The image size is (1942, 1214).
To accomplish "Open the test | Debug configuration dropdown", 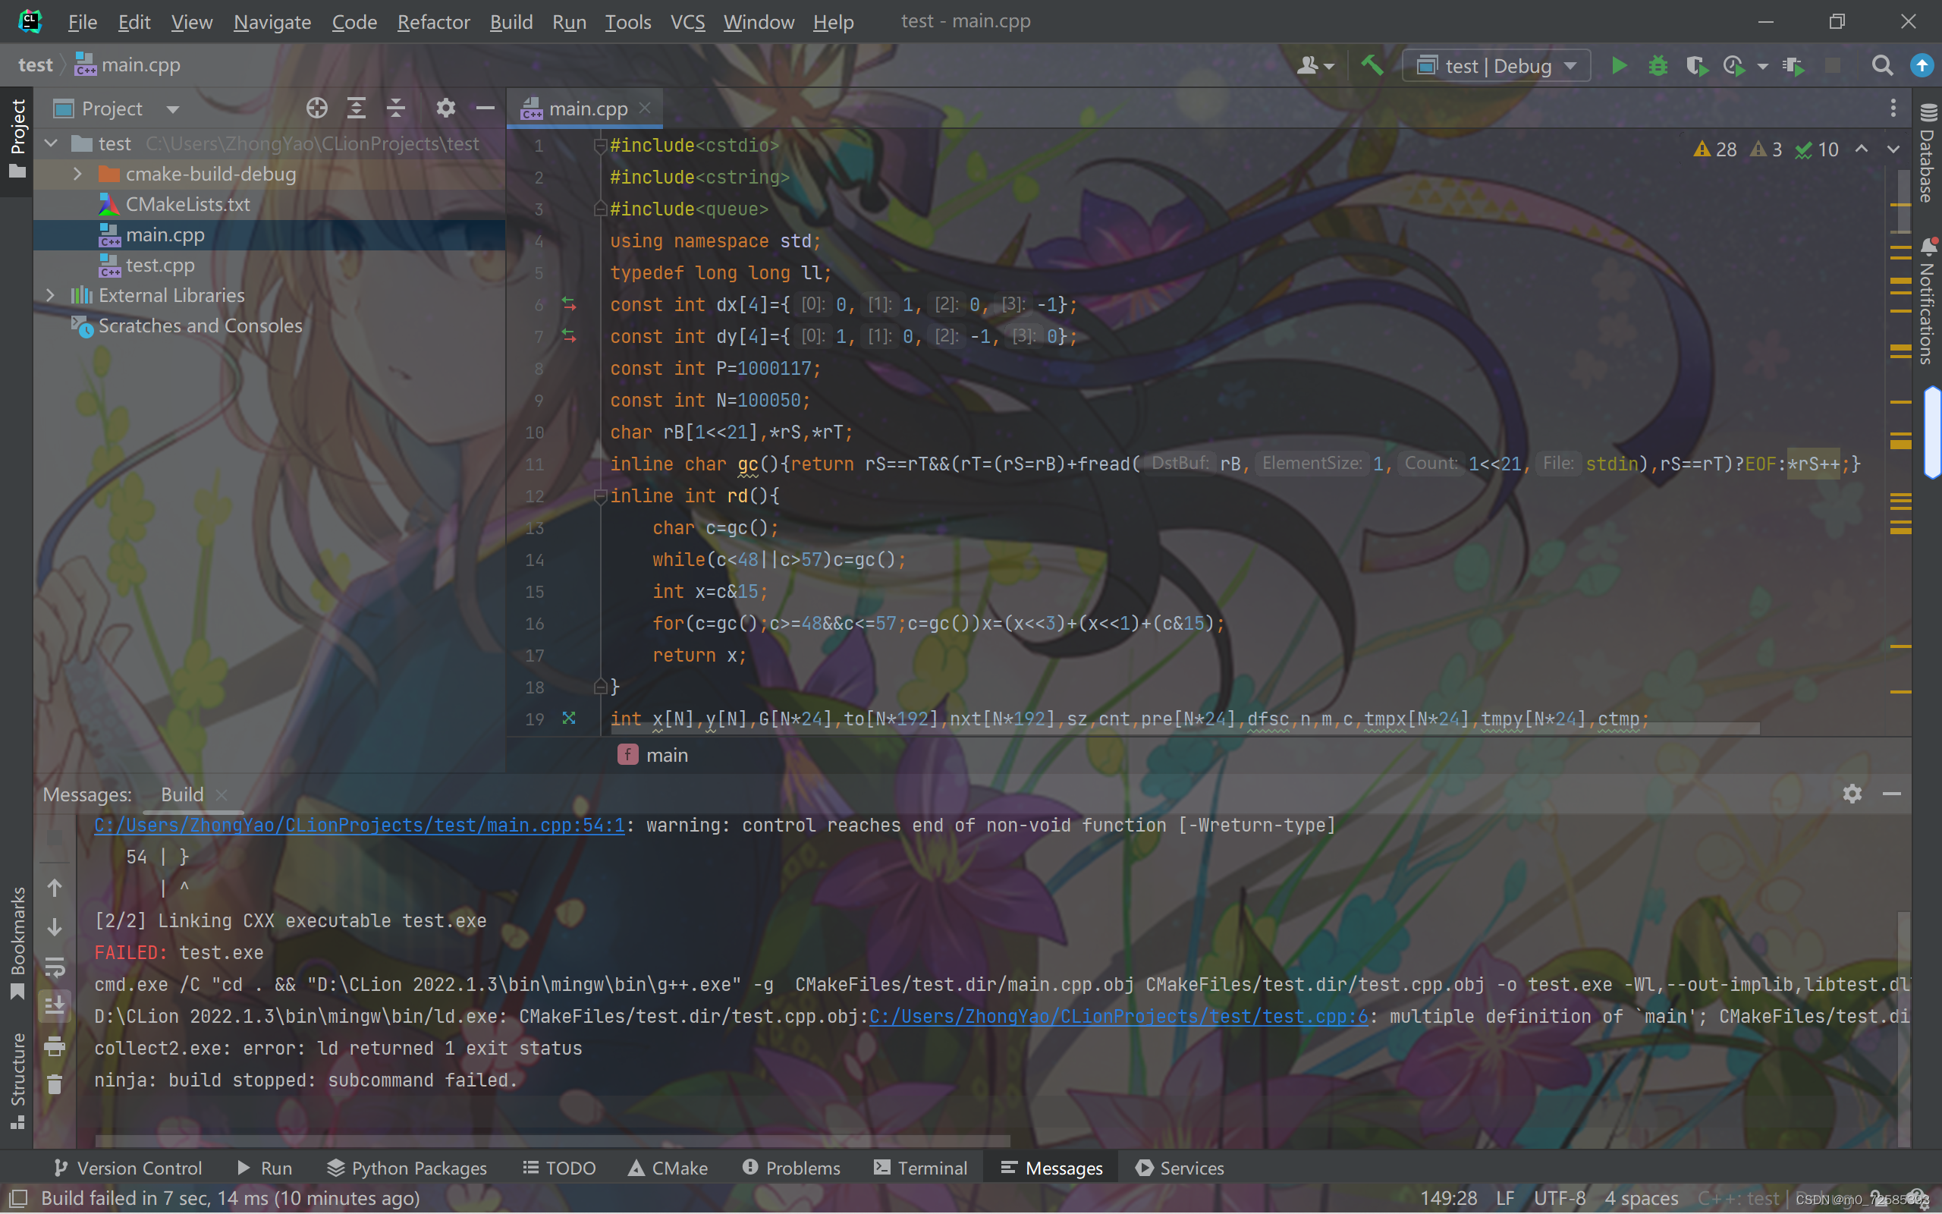I will tap(1496, 66).
